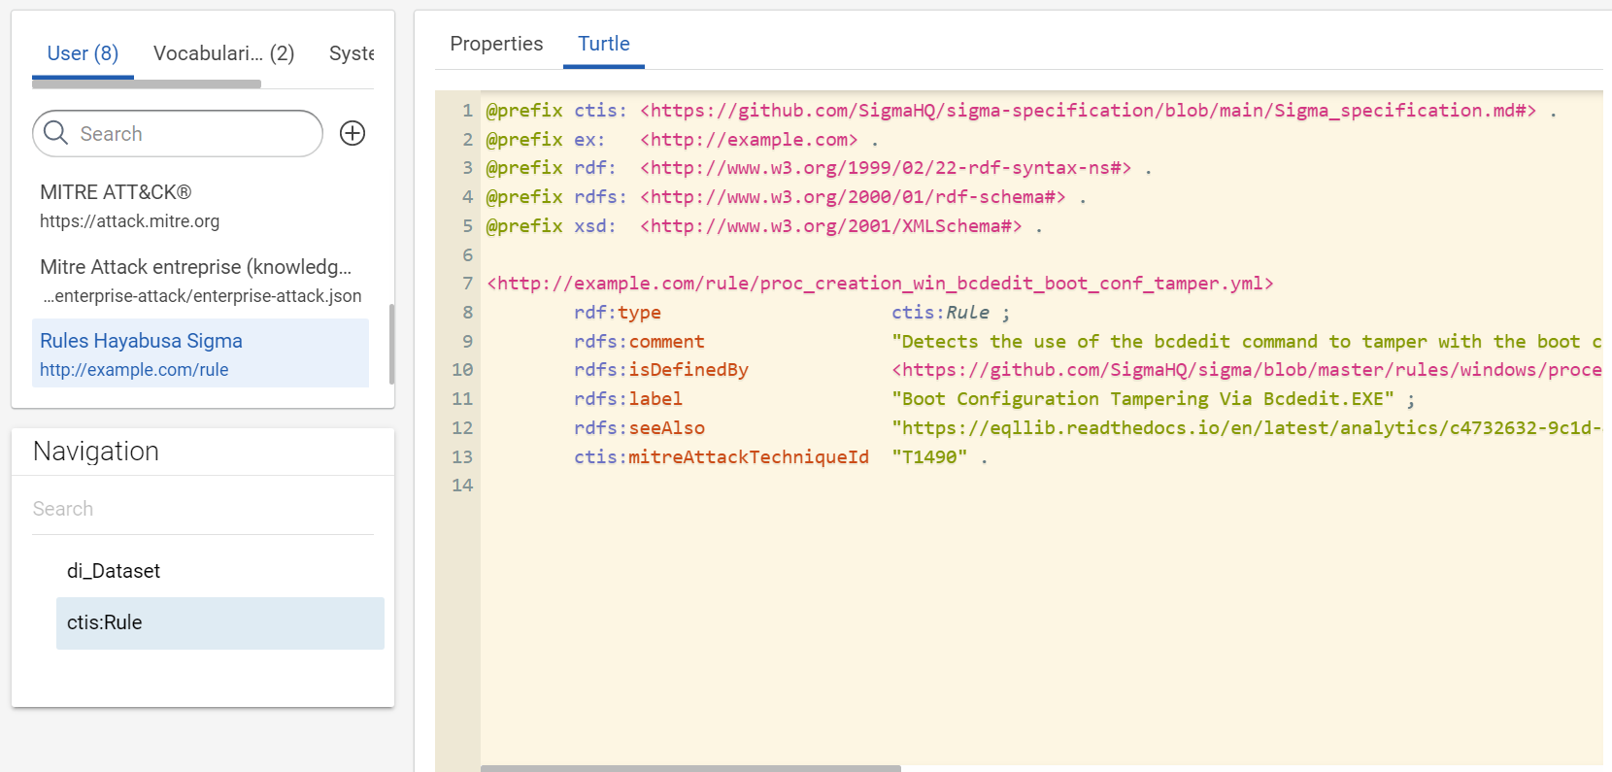Switch to the User (8) tab

pos(83,53)
